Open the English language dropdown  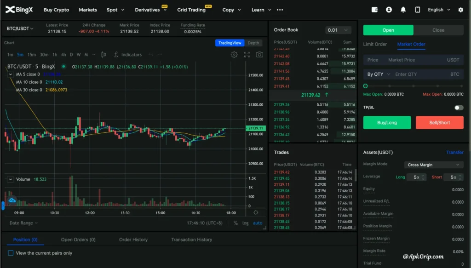[439, 10]
